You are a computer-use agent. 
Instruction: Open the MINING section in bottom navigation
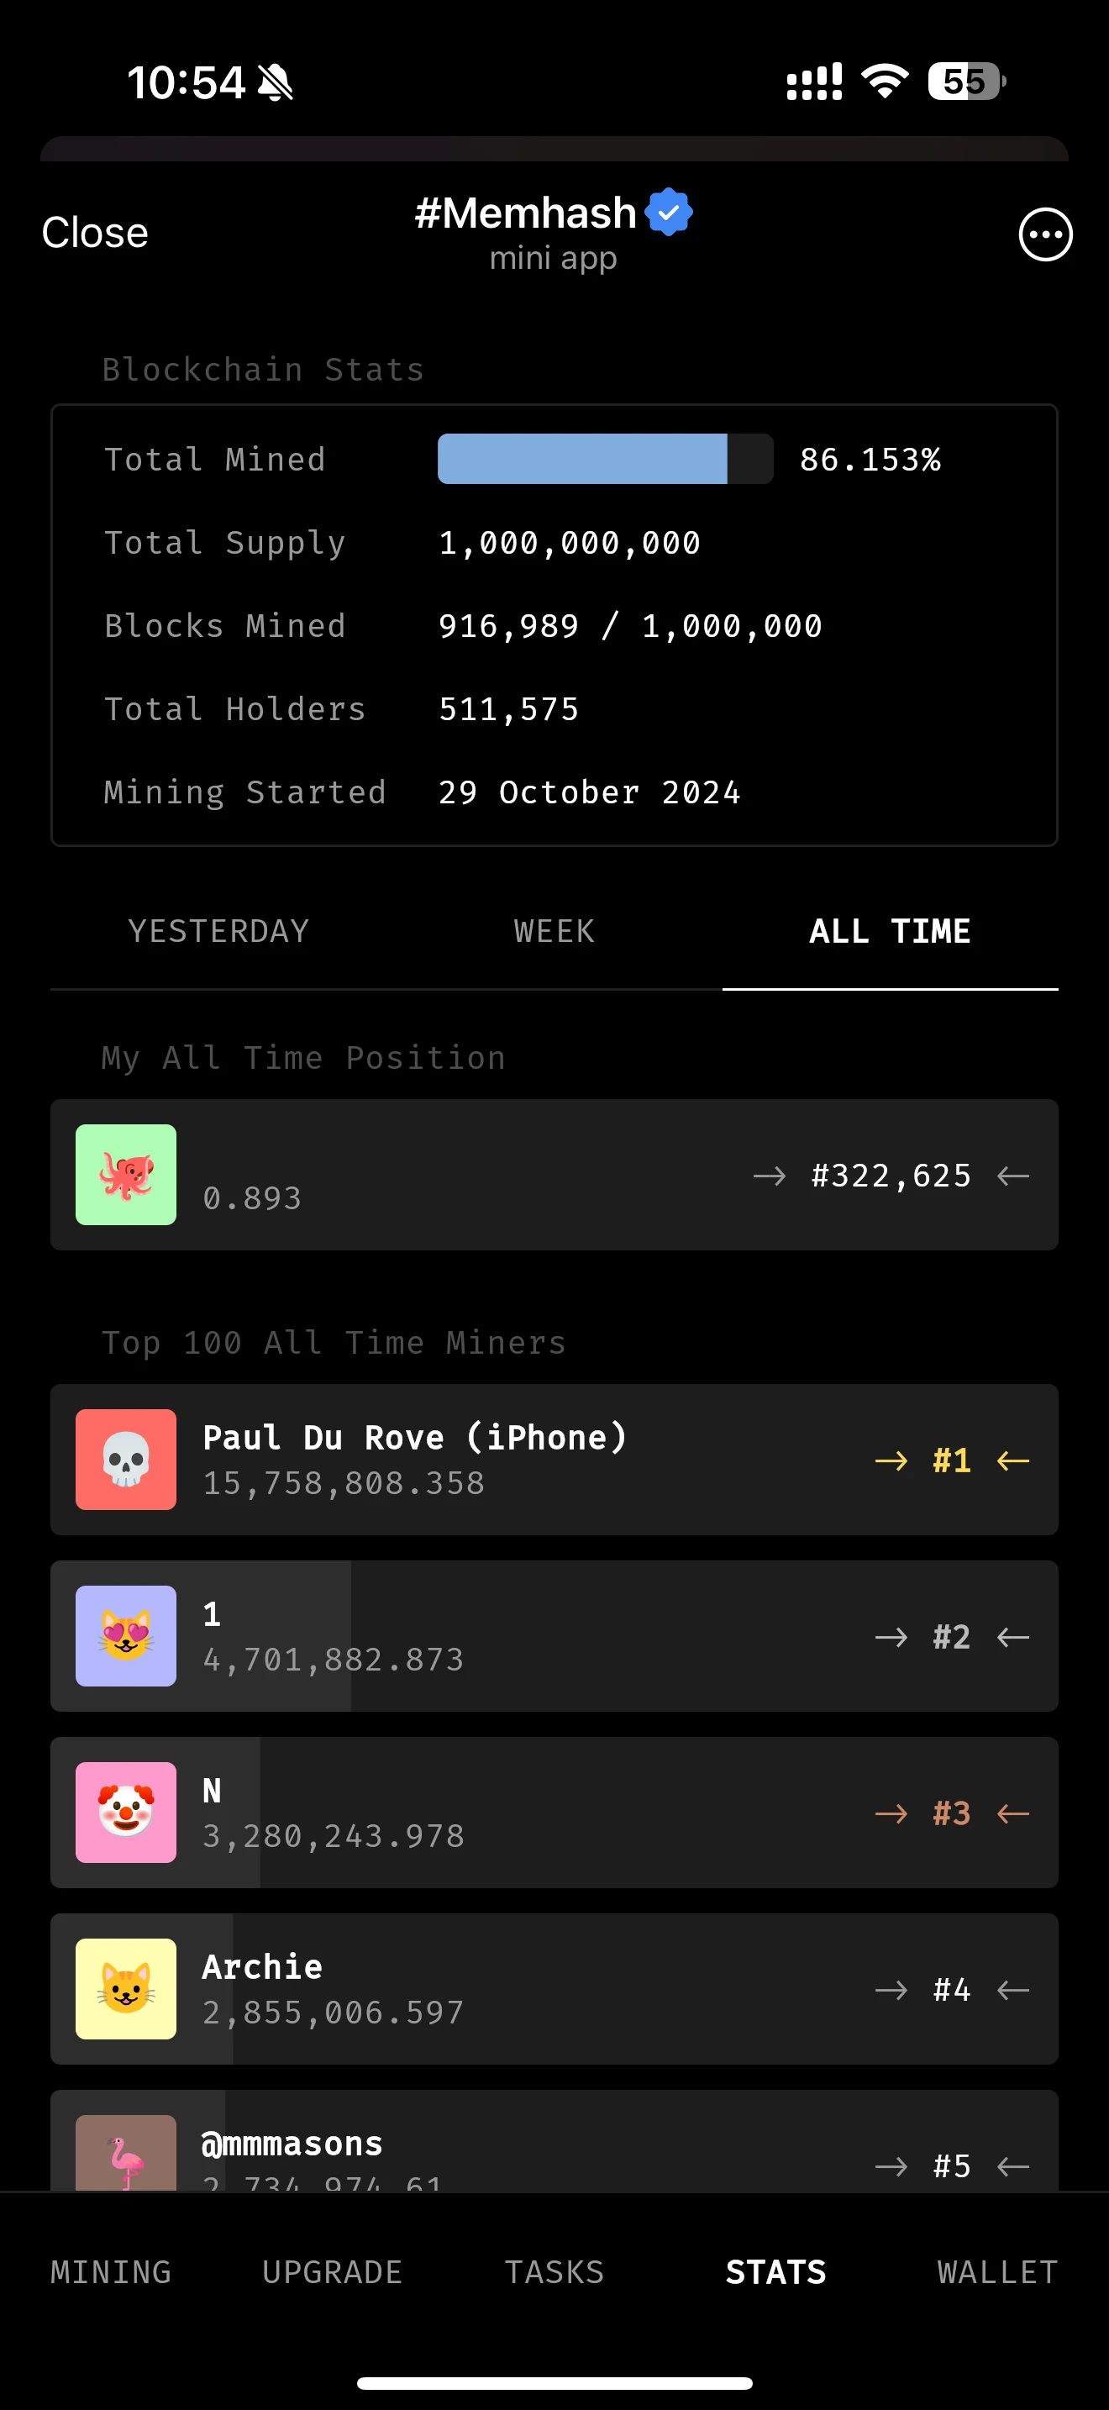coord(111,2271)
